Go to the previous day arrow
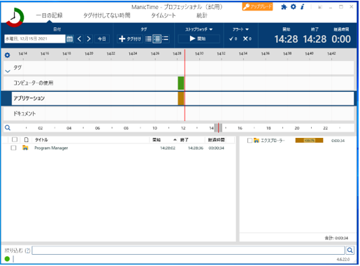Viewport: 360px width, 266px height. [80, 38]
